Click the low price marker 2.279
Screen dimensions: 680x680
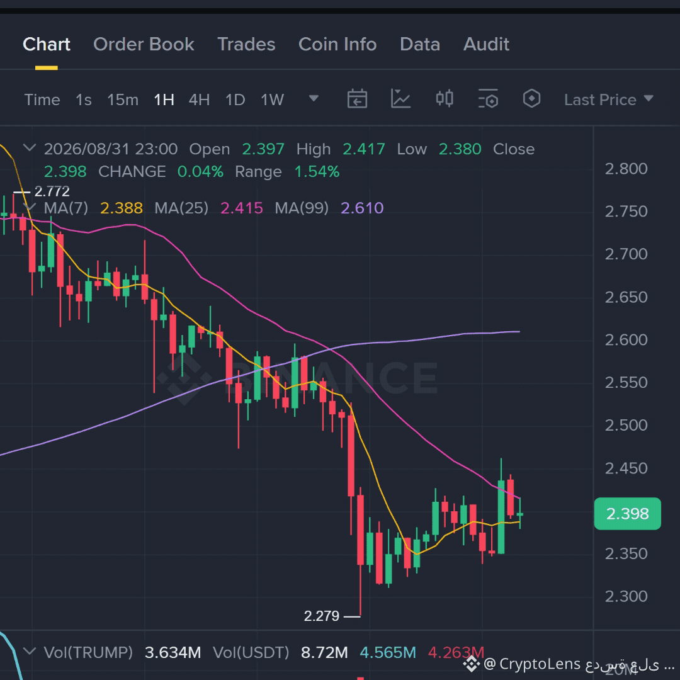tap(321, 616)
